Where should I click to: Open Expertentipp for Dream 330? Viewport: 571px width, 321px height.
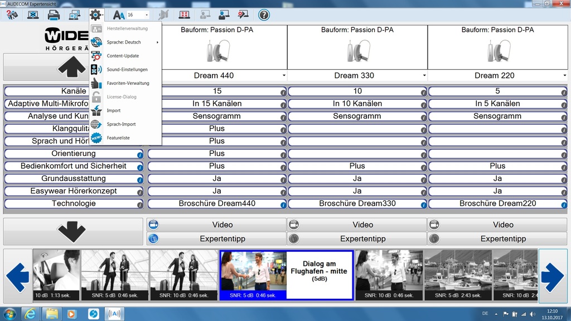357,239
